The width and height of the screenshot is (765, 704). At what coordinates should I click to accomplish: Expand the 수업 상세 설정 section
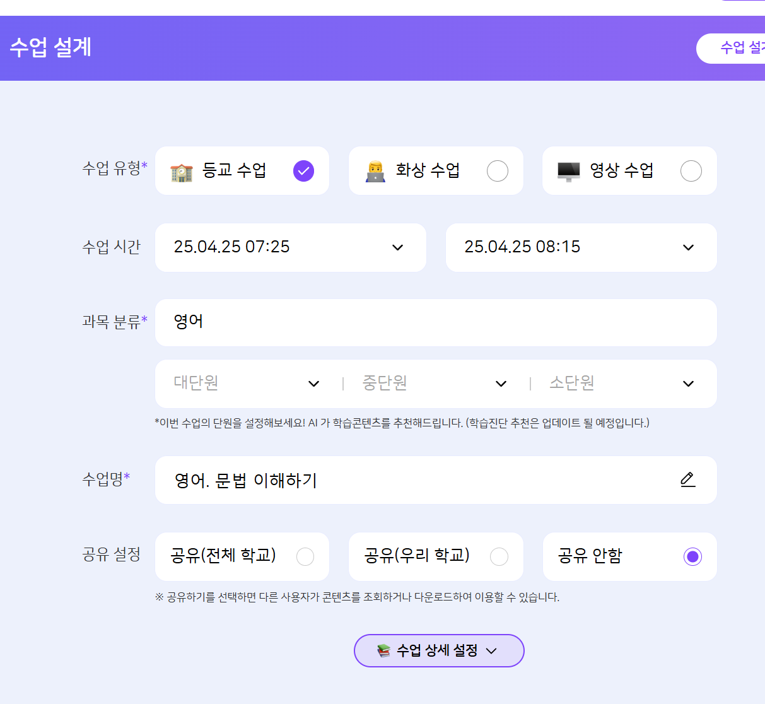coord(439,650)
